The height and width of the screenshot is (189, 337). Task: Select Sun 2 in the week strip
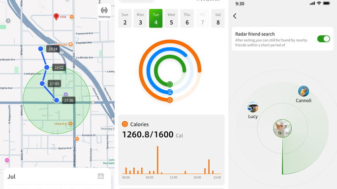point(125,19)
